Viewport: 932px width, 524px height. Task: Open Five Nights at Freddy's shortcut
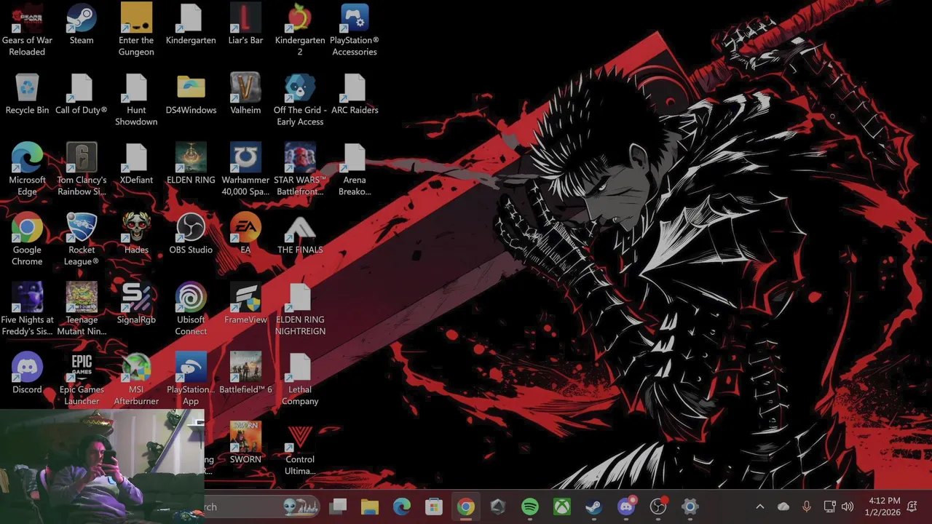(27, 309)
